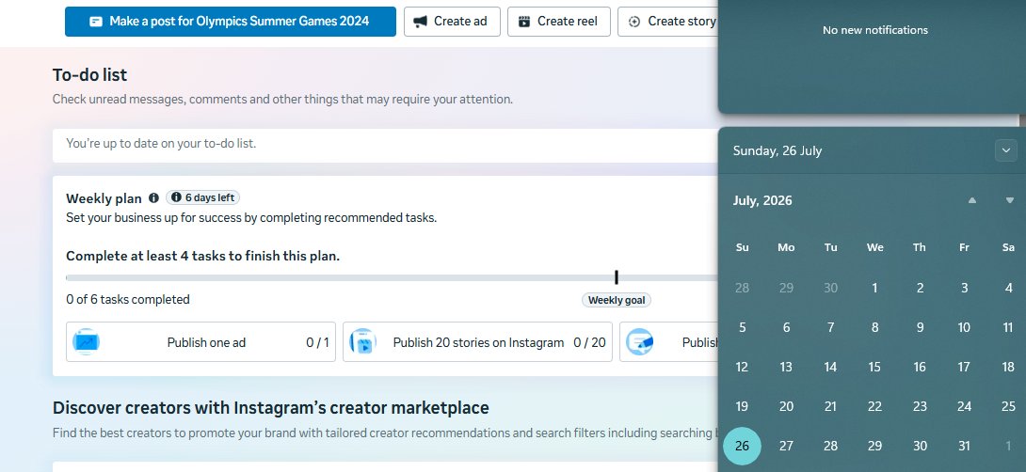Select July 31 in the calendar
The image size is (1026, 472).
pos(965,446)
